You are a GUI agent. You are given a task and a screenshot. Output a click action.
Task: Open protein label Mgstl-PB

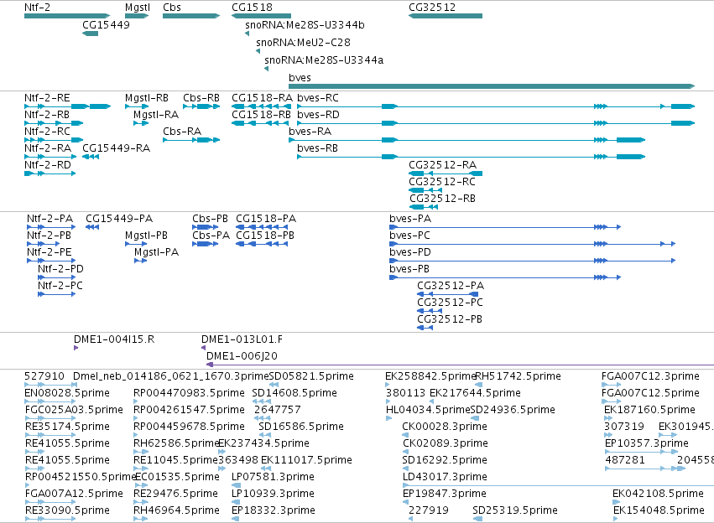(x=146, y=236)
